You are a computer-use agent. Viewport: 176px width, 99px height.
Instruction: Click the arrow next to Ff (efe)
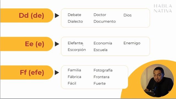tap(57, 73)
